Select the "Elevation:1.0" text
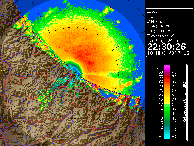The height and width of the screenshot is (146, 194). [x=161, y=36]
